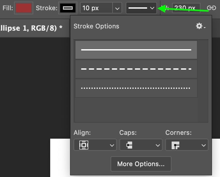The width and height of the screenshot is (220, 177).
Task: Open the Stroke color swatch picker
Action: click(68, 8)
